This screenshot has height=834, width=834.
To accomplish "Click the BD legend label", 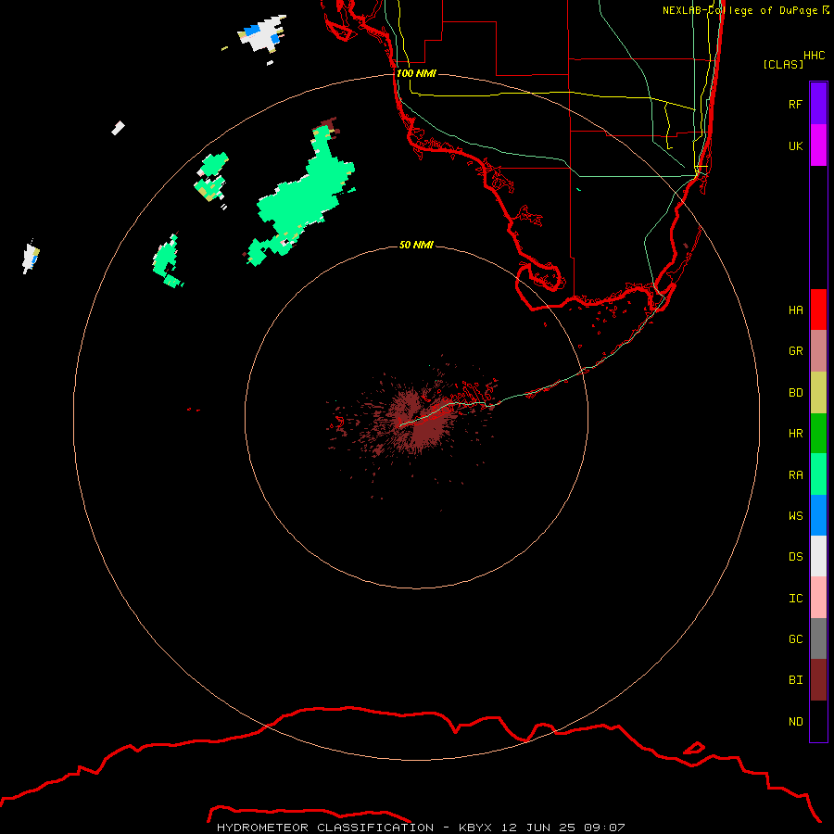I will tap(795, 393).
